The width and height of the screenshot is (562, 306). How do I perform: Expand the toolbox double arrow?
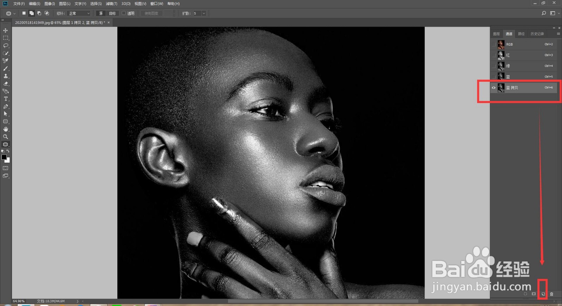(x=3, y=20)
